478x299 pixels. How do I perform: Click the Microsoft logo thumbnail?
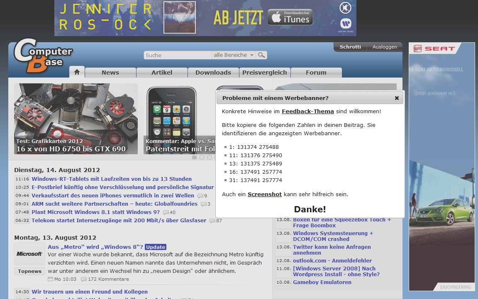(x=29, y=254)
